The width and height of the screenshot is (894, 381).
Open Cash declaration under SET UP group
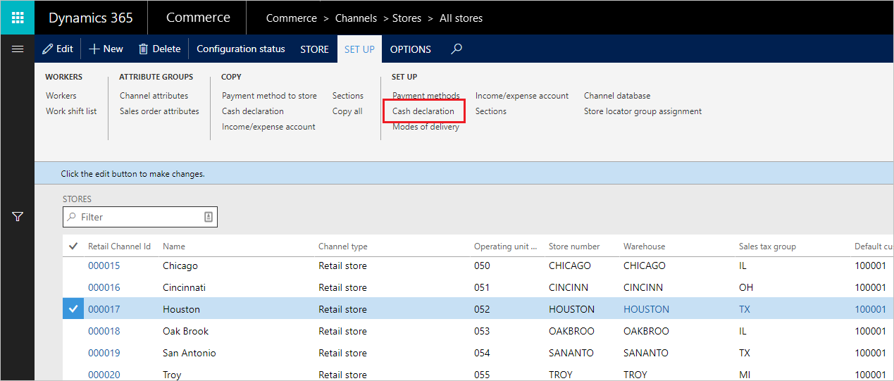coord(423,111)
